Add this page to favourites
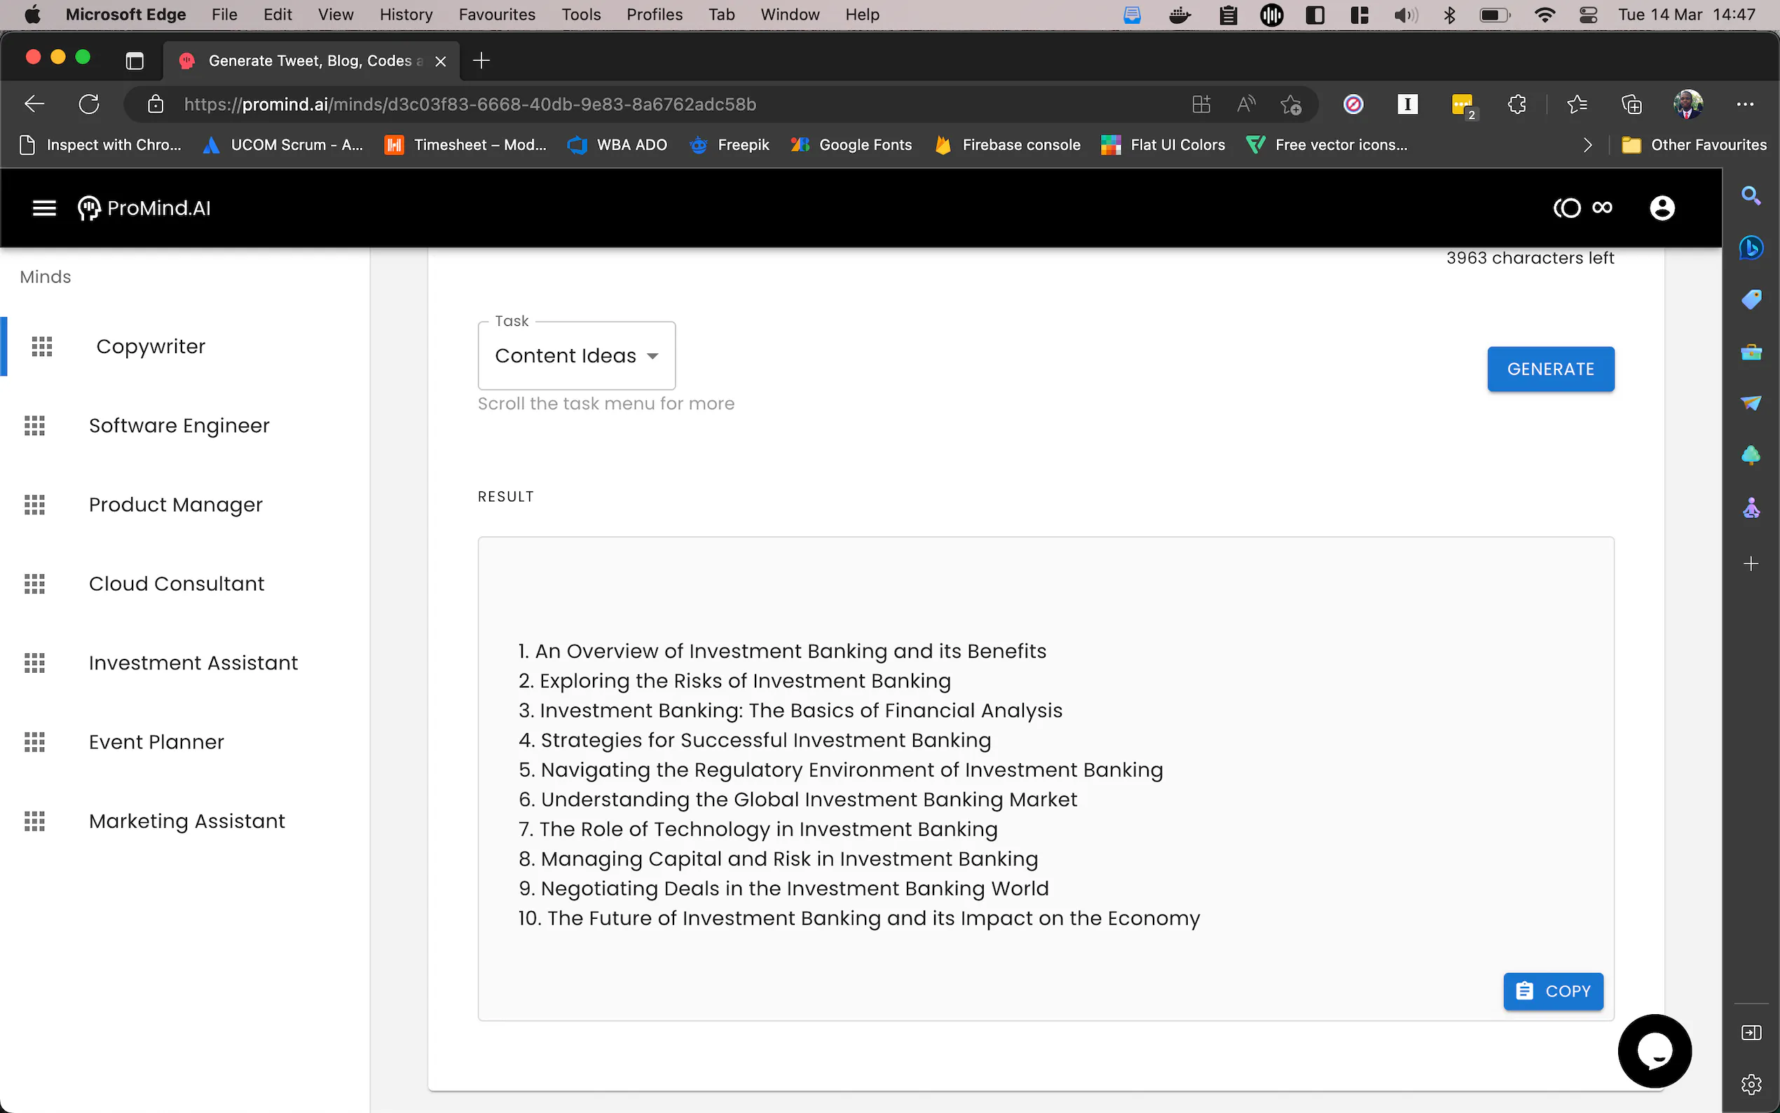The image size is (1780, 1113). pos(1291,104)
